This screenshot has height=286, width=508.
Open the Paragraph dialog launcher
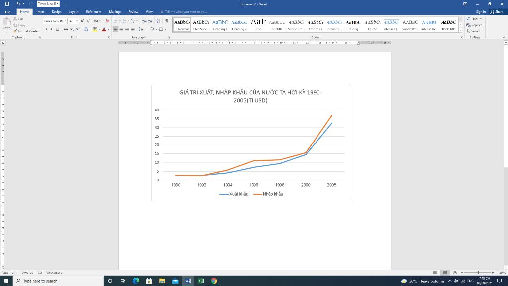pos(169,38)
